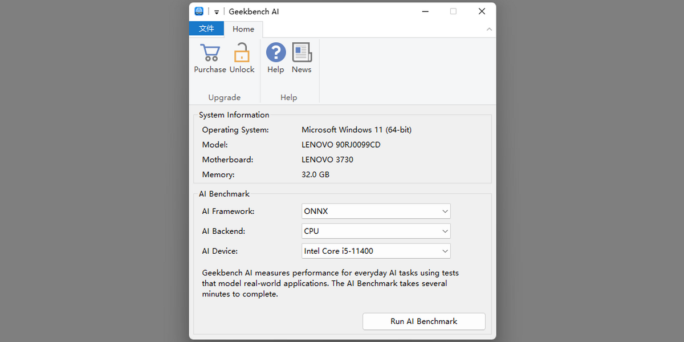684x342 pixels.
Task: Click the Unlock padlock icon
Action: [x=242, y=53]
